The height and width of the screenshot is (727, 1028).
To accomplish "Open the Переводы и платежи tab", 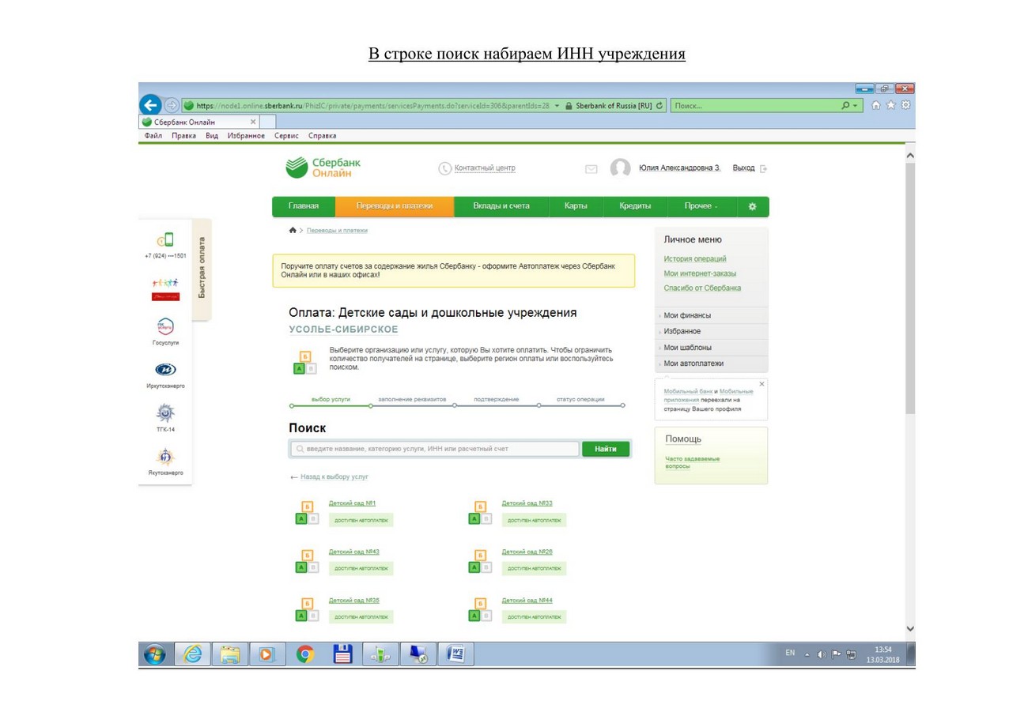I will [x=395, y=206].
